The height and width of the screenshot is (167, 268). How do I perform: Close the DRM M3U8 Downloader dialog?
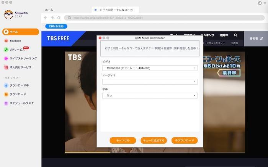coord(100,38)
